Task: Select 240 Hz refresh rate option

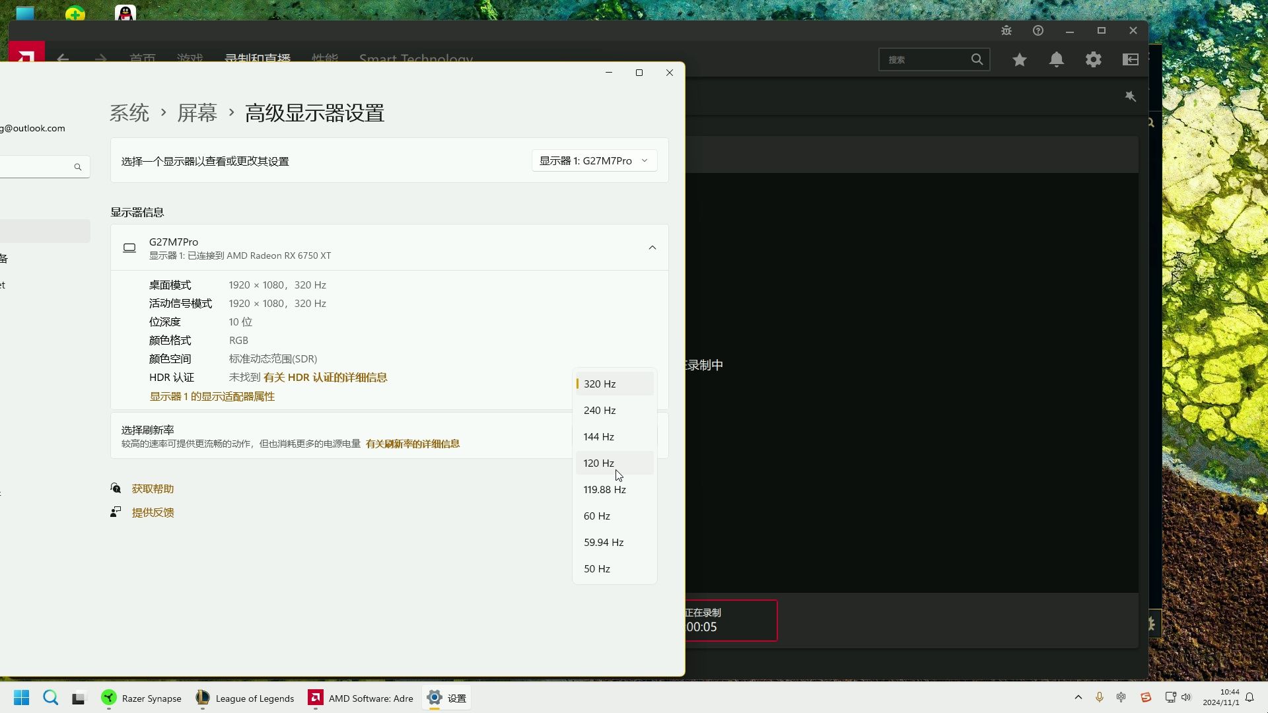Action: pyautogui.click(x=600, y=410)
